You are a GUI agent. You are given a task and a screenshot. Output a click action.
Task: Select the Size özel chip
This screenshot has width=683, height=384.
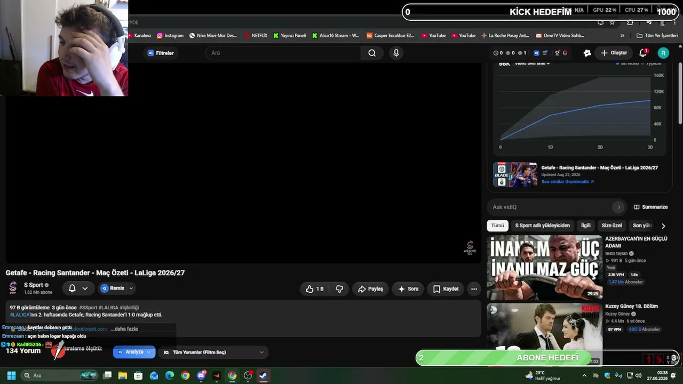pos(612,226)
